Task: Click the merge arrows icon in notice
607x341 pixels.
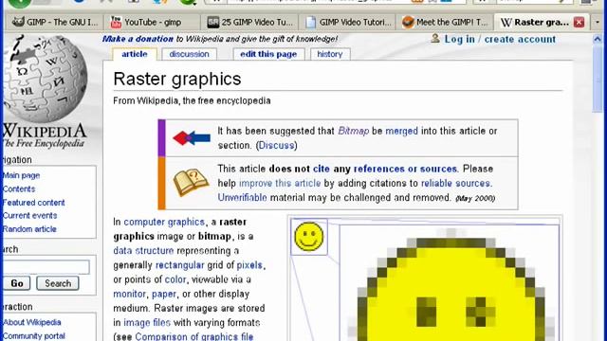Action: tap(192, 138)
